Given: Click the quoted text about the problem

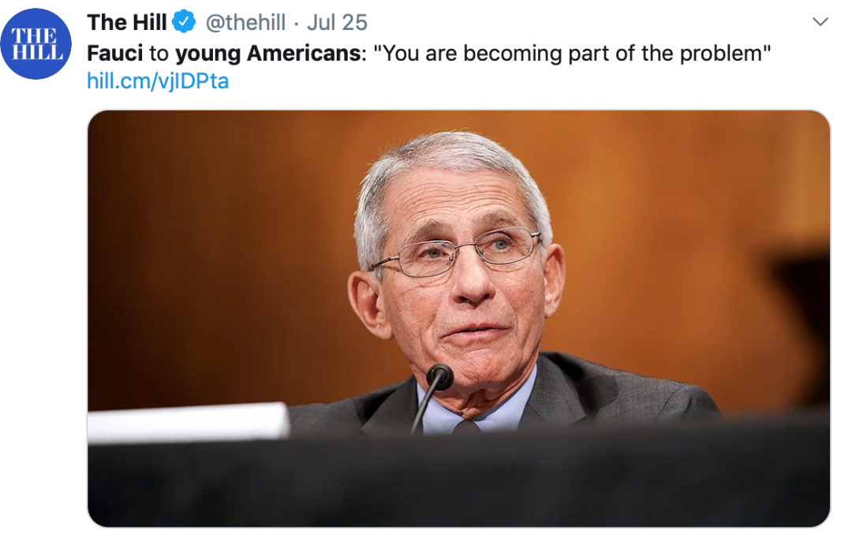Looking at the screenshot, I should [x=572, y=53].
